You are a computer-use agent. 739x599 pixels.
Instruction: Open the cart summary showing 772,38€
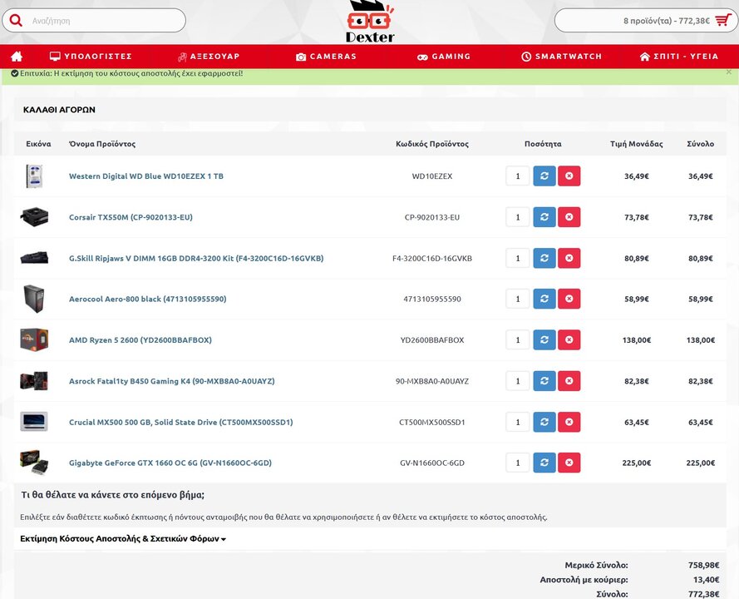(646, 21)
